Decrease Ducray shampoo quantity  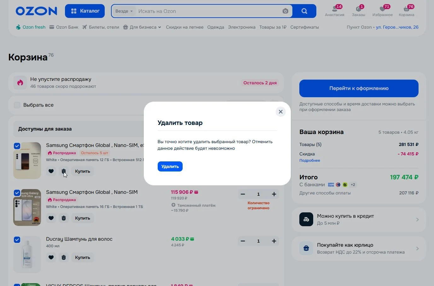[243, 241]
